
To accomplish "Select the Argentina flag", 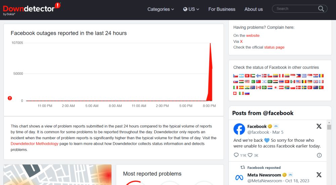I will [241, 76].
